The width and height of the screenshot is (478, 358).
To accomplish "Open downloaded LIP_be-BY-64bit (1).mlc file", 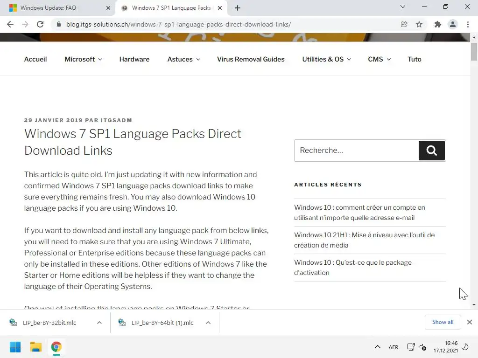I will pos(162,323).
